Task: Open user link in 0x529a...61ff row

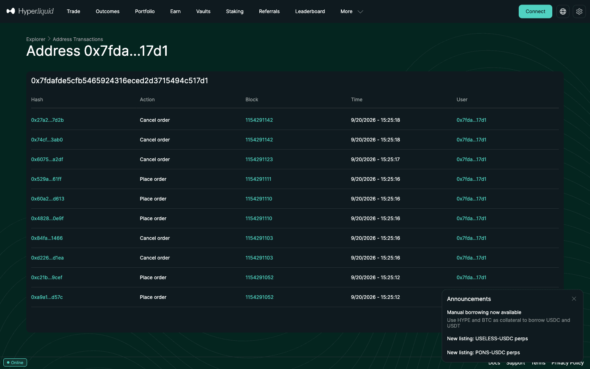Action: pyautogui.click(x=472, y=179)
